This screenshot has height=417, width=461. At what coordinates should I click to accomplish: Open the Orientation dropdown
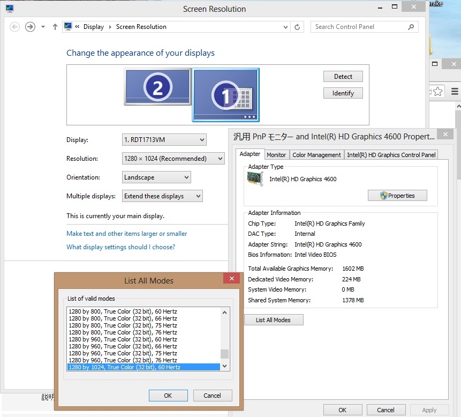(x=156, y=177)
